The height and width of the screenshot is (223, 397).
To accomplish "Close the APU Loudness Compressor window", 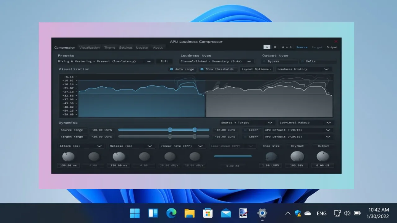I will click(x=336, y=42).
